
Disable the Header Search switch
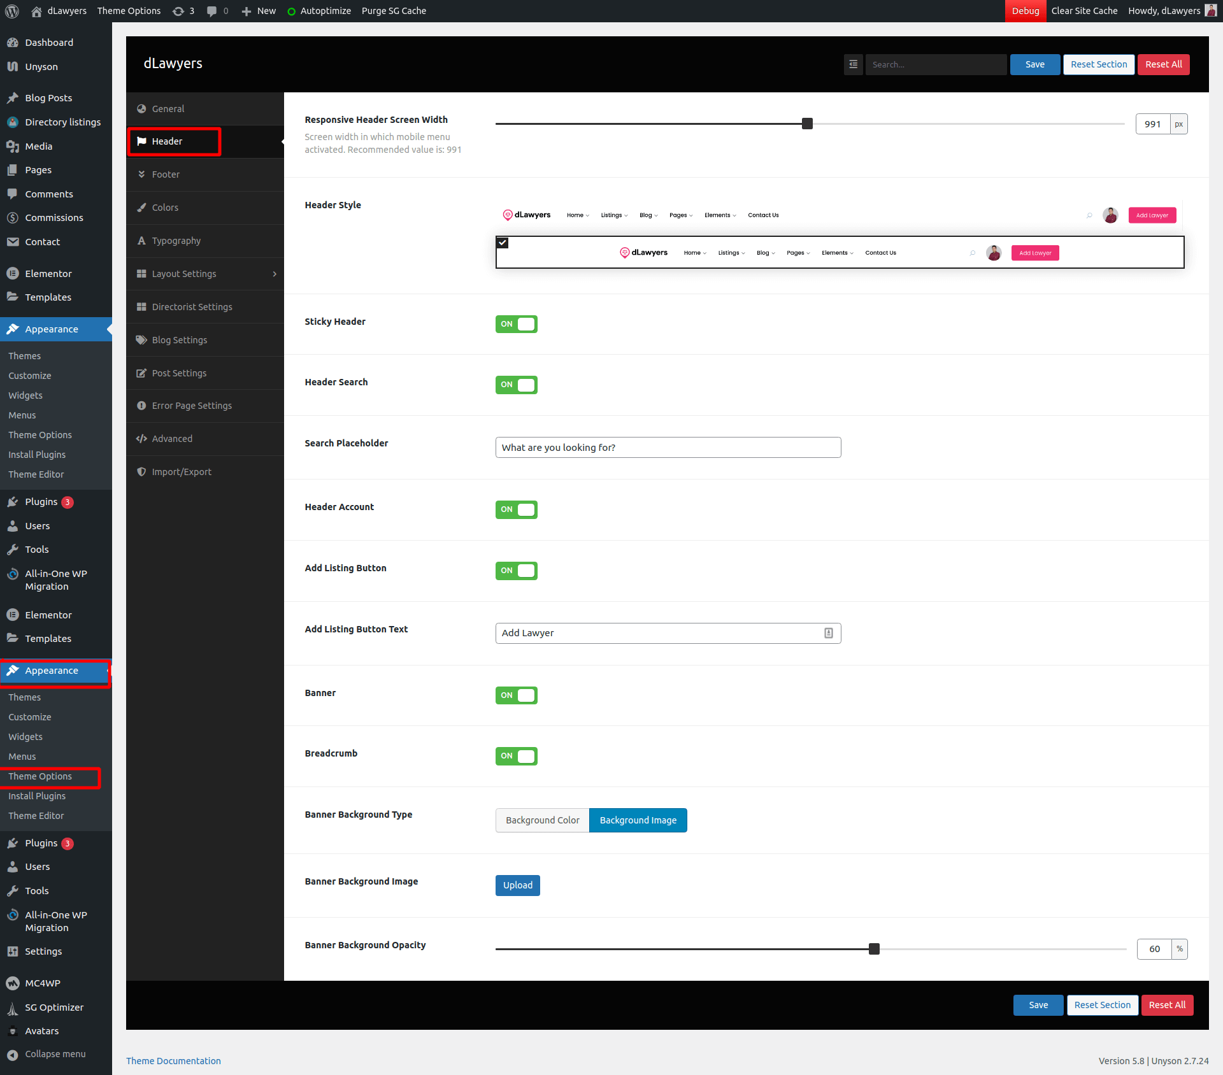point(516,385)
